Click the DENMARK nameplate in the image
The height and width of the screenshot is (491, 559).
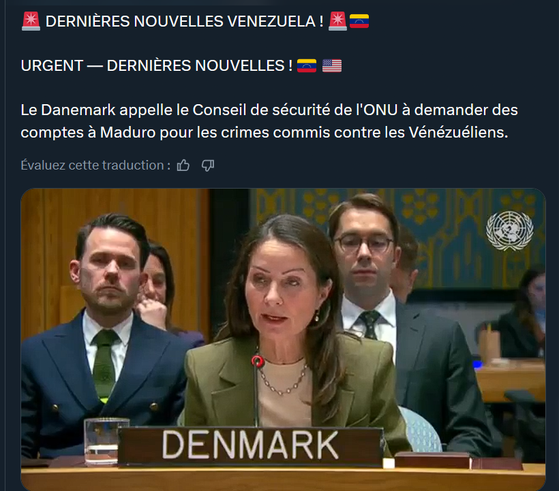[x=250, y=446]
